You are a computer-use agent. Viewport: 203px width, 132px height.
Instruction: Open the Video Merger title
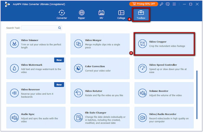[93, 40]
